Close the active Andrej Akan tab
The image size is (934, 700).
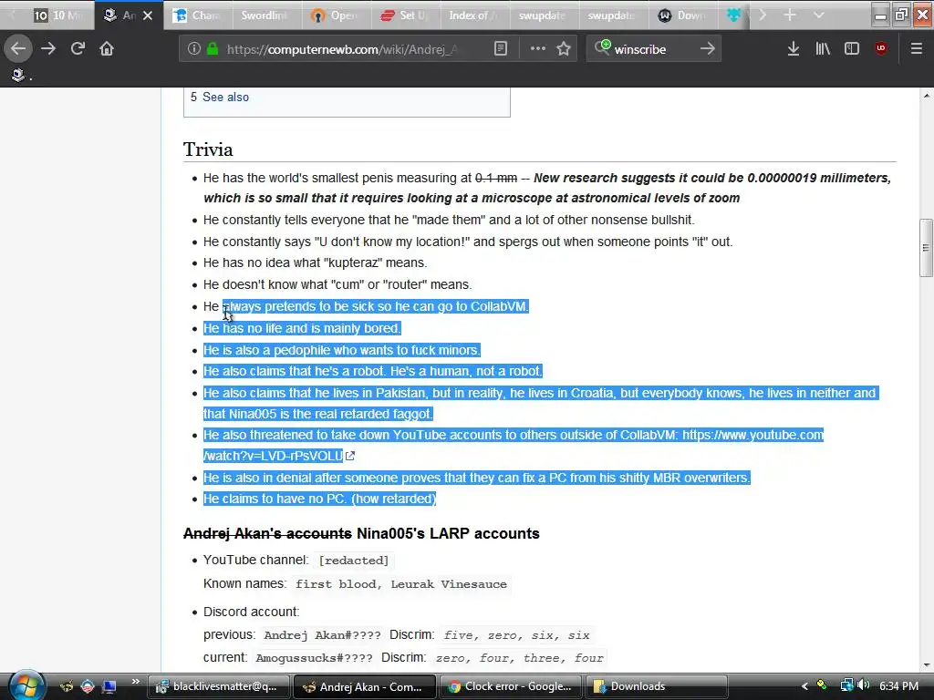148,15
